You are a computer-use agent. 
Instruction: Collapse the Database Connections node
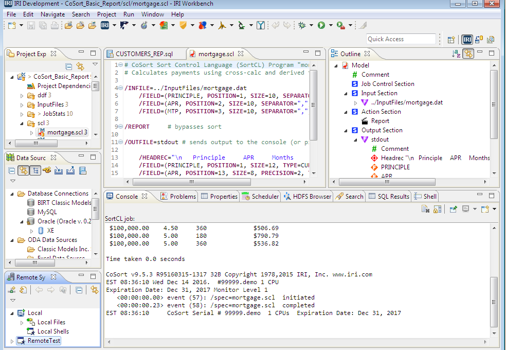(x=12, y=194)
